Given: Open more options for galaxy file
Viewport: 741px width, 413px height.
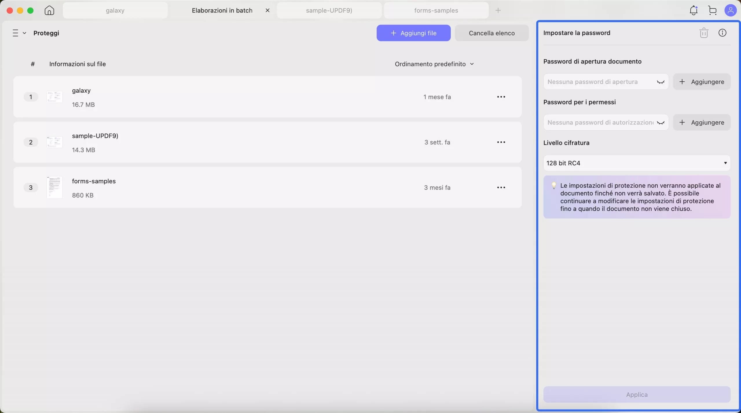Looking at the screenshot, I should pyautogui.click(x=501, y=97).
